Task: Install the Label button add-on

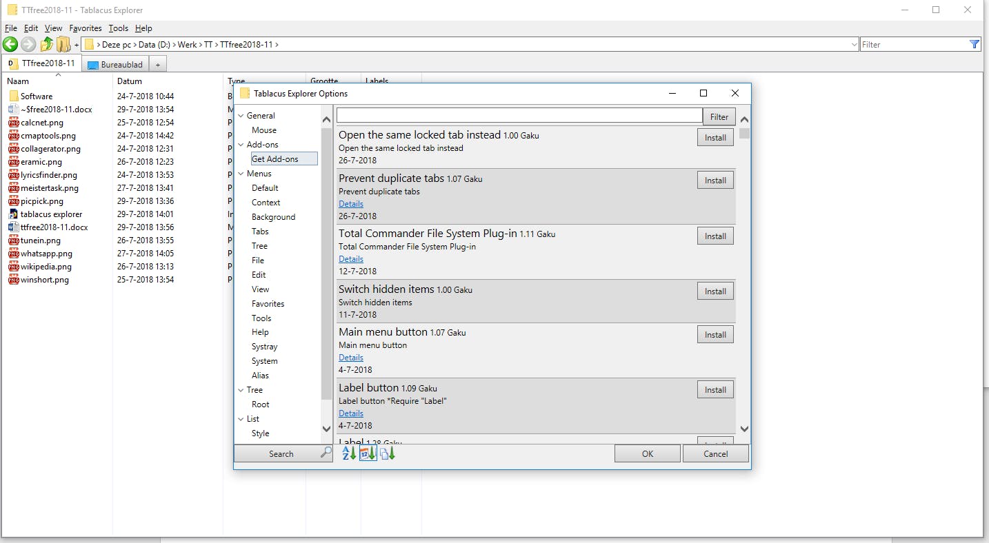Action: [715, 390]
